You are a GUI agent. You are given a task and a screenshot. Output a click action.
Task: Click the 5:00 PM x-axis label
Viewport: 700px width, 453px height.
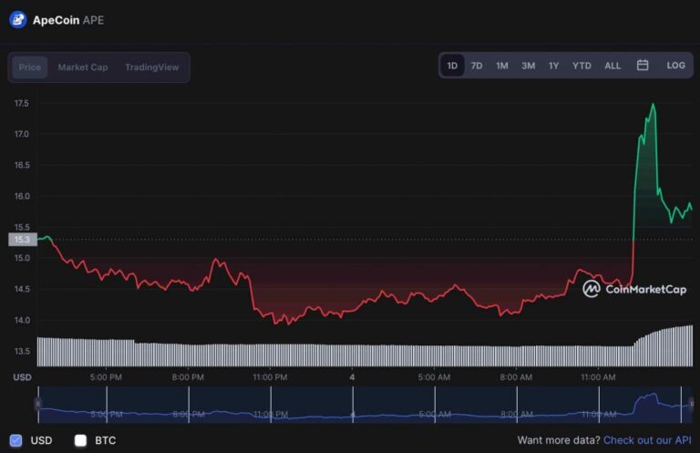coord(106,377)
